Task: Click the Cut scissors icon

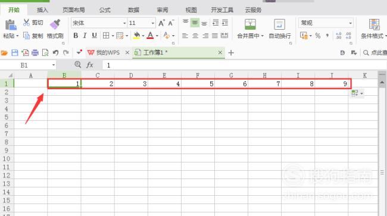Action: tap(26, 23)
